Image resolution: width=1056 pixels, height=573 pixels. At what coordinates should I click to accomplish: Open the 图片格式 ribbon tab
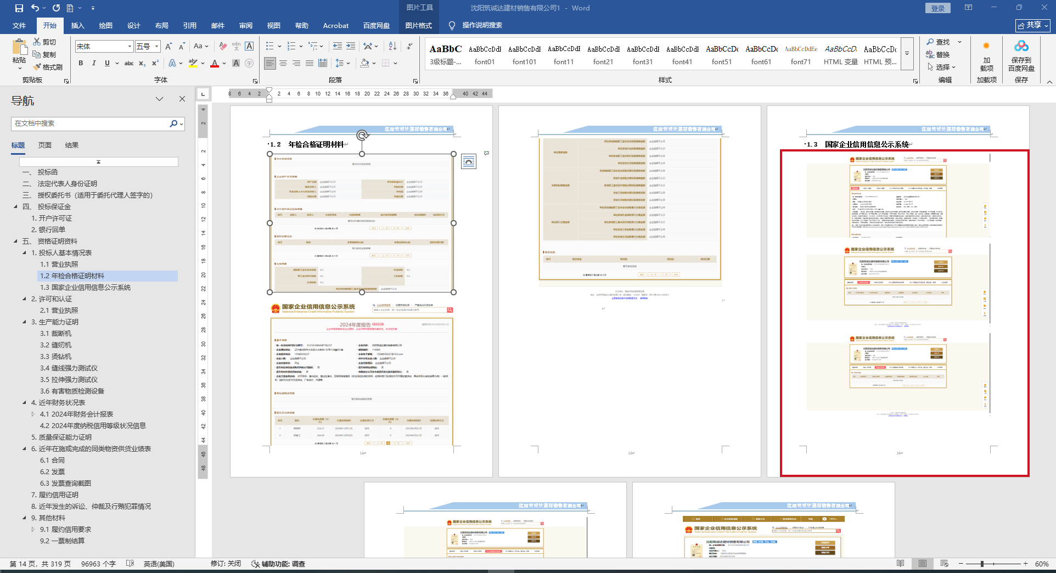click(419, 26)
